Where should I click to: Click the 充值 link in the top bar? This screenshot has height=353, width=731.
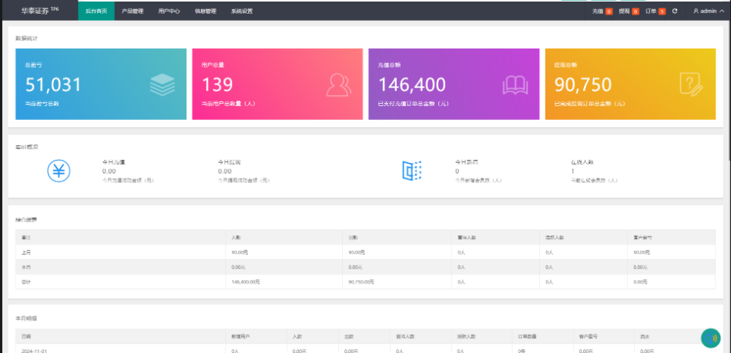[598, 12]
